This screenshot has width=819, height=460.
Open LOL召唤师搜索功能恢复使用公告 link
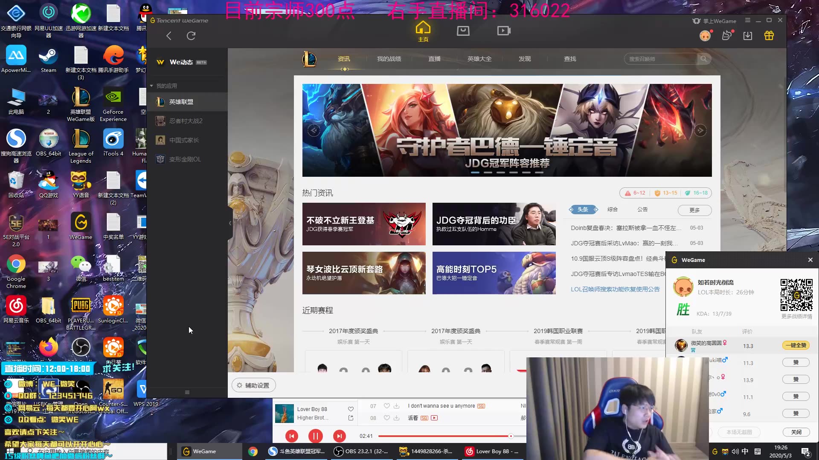(x=615, y=289)
